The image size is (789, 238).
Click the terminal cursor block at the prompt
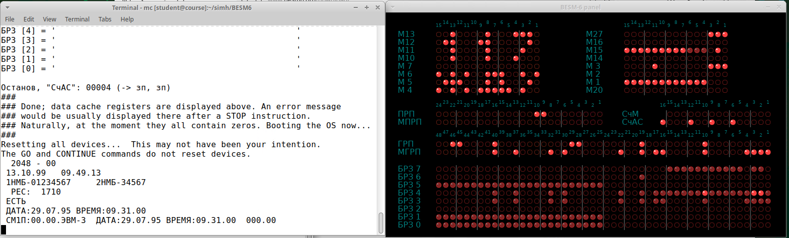tap(4, 230)
